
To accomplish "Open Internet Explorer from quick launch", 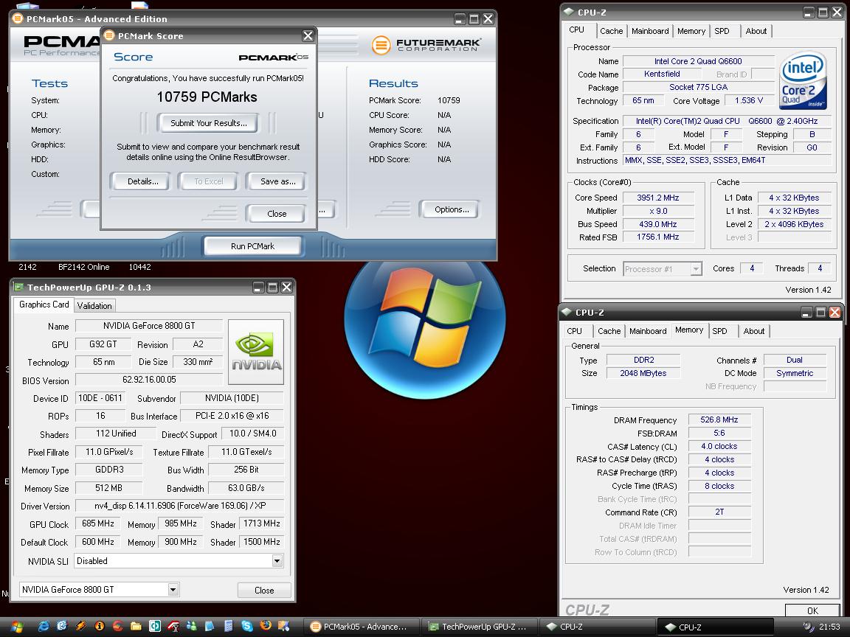I will (x=44, y=626).
